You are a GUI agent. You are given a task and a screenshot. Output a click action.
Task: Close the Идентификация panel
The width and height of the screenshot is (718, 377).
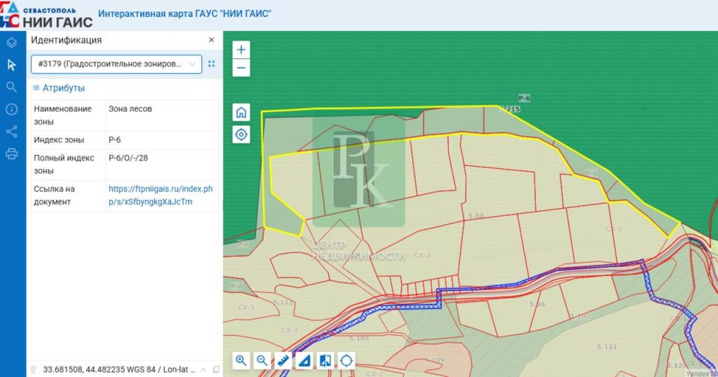click(211, 41)
